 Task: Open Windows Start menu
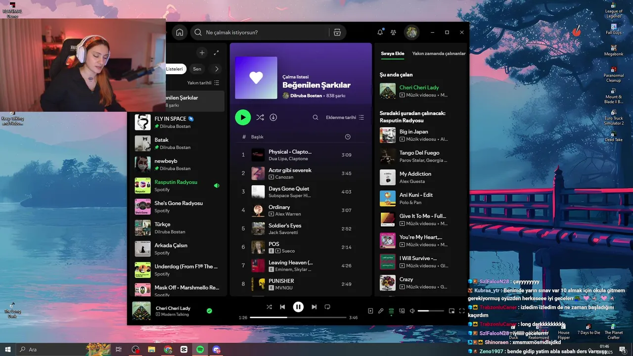8,350
